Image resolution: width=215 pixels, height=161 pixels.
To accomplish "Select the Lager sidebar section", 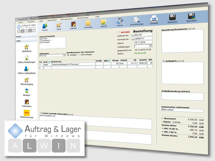I will coord(26,41).
